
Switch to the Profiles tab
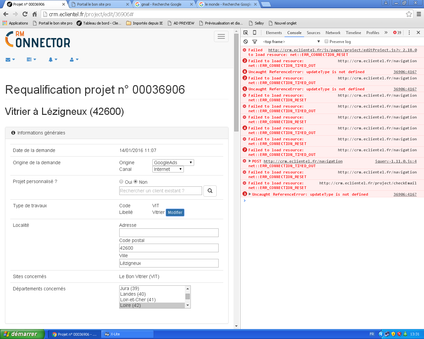point(373,32)
